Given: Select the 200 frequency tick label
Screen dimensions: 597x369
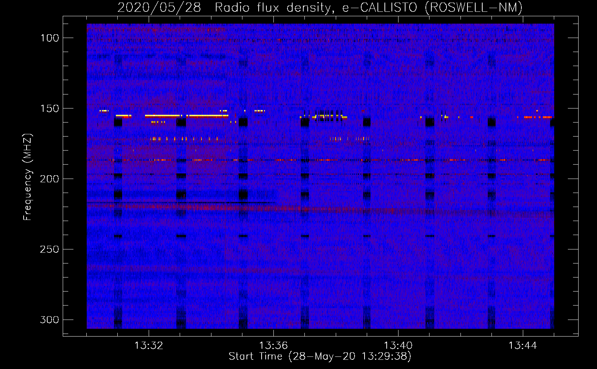Looking at the screenshot, I should pos(49,179).
